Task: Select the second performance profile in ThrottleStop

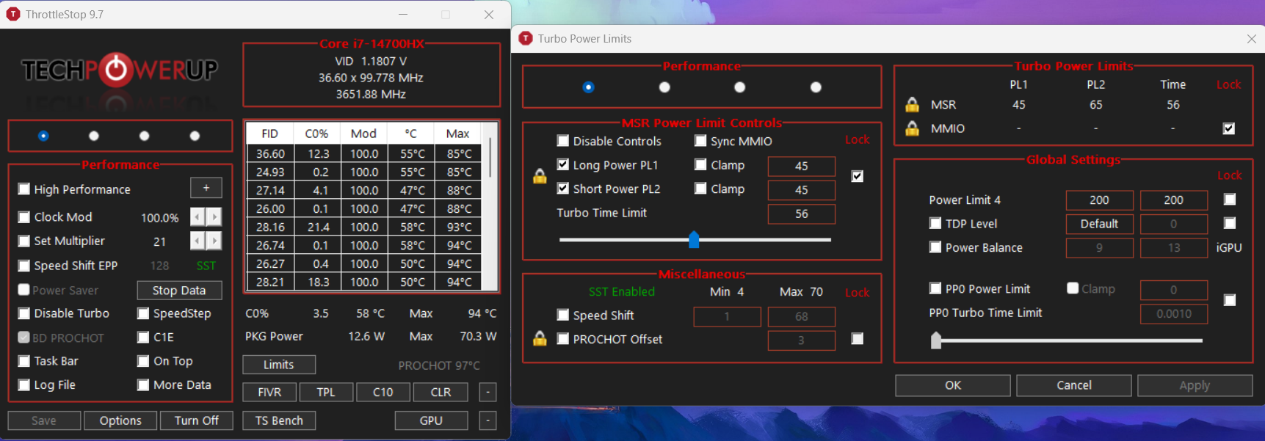Action: [x=93, y=136]
